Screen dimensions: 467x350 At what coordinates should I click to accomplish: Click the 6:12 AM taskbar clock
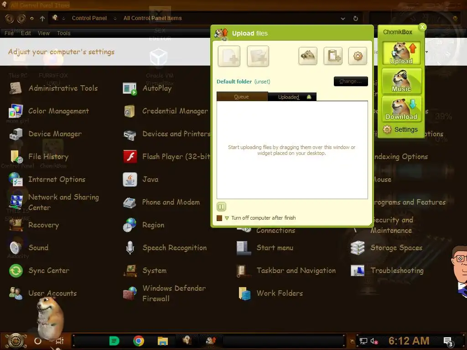(x=409, y=341)
